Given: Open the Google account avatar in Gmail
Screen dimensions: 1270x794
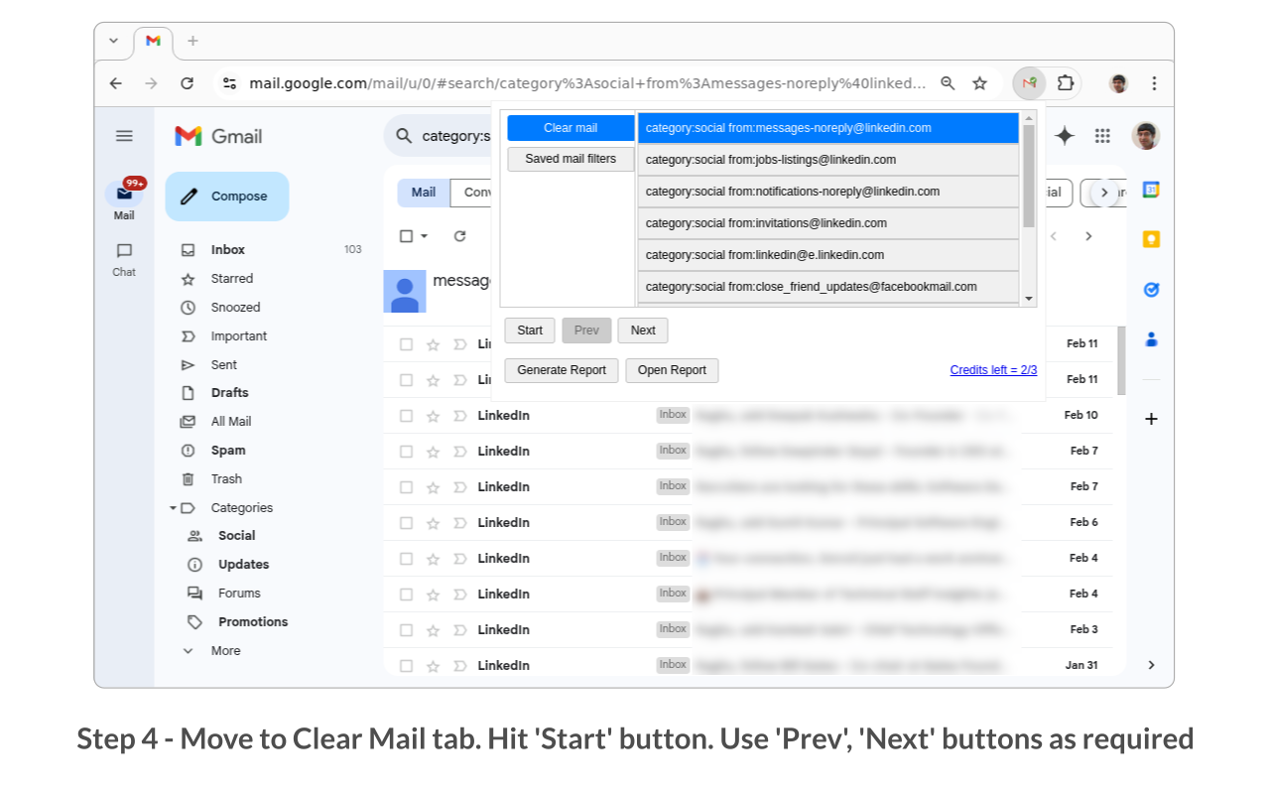Looking at the screenshot, I should point(1146,136).
